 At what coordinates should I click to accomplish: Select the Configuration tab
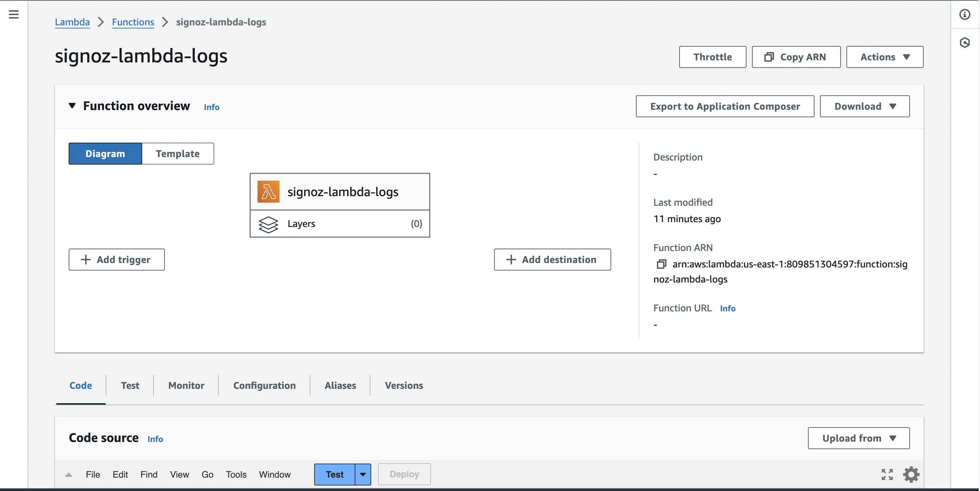pyautogui.click(x=264, y=385)
